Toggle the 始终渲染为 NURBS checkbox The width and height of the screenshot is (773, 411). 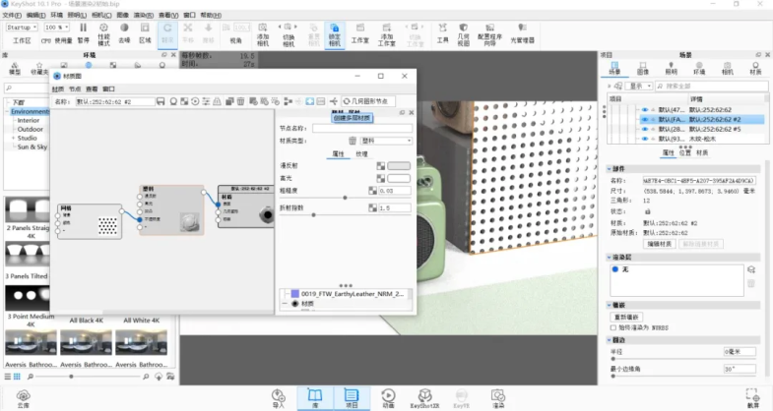[x=614, y=327]
